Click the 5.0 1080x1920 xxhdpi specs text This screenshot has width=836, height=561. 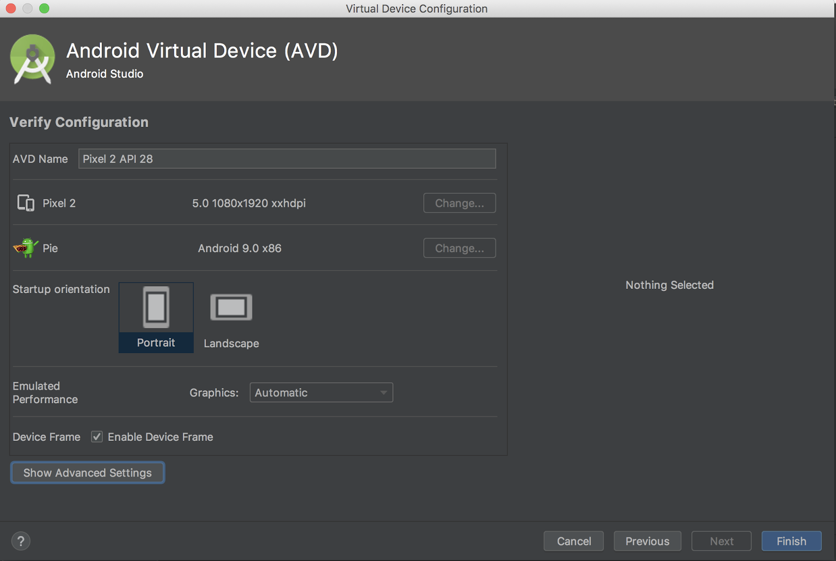[x=249, y=203]
